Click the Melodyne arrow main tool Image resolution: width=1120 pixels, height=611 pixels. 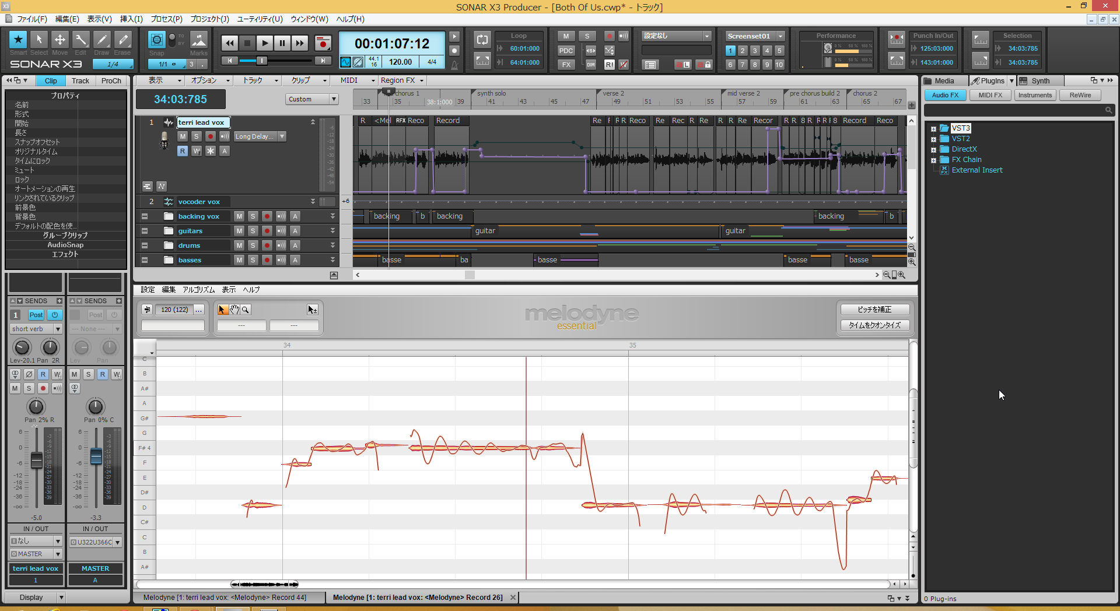point(222,310)
